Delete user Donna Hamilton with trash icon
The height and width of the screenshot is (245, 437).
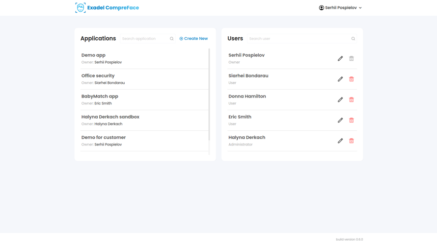click(x=352, y=99)
